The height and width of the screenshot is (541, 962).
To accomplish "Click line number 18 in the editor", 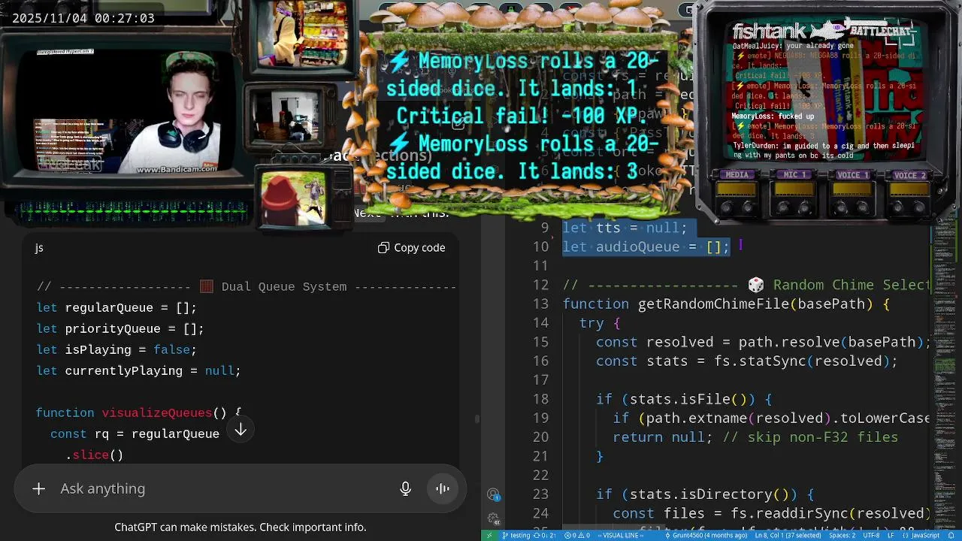I will point(540,399).
